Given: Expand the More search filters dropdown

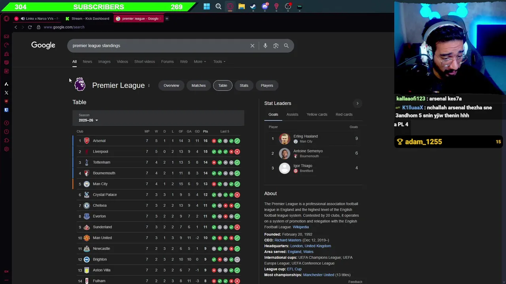Looking at the screenshot, I should tap(200, 62).
